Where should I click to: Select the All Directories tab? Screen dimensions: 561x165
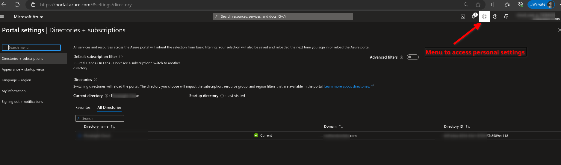[109, 107]
